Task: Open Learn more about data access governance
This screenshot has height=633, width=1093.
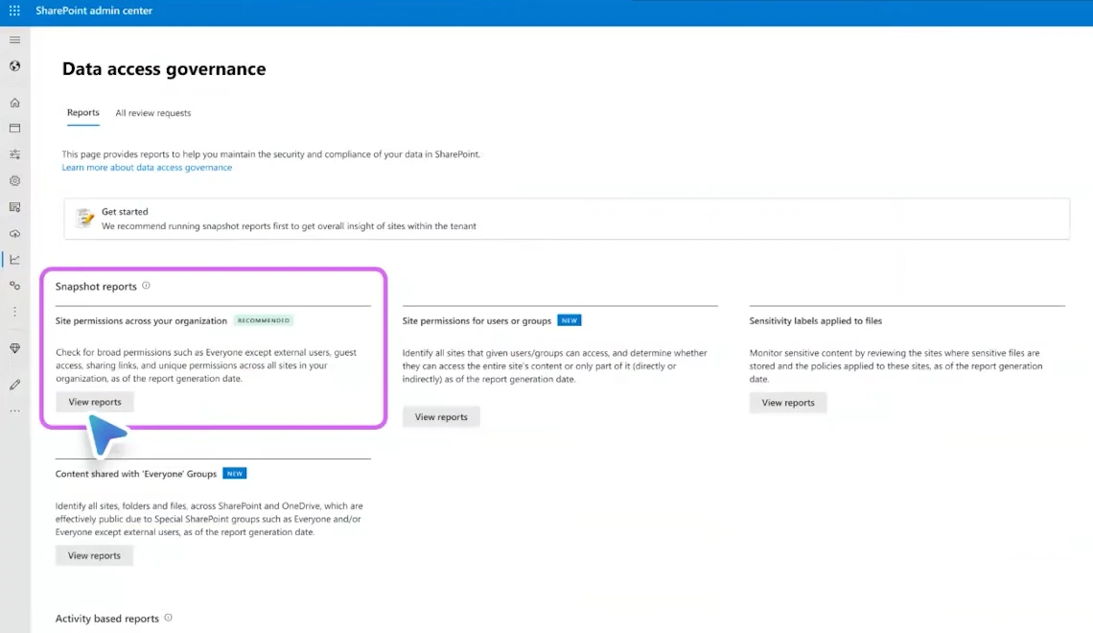Action: pyautogui.click(x=147, y=167)
